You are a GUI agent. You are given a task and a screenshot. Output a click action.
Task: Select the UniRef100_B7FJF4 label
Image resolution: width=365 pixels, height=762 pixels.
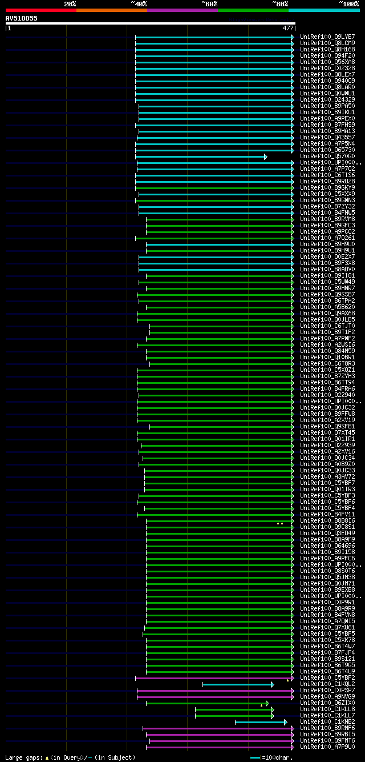[x=327, y=653]
